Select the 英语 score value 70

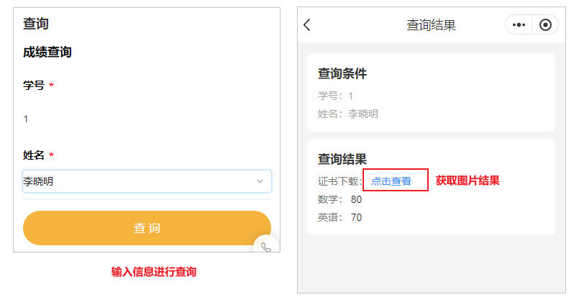(x=356, y=217)
